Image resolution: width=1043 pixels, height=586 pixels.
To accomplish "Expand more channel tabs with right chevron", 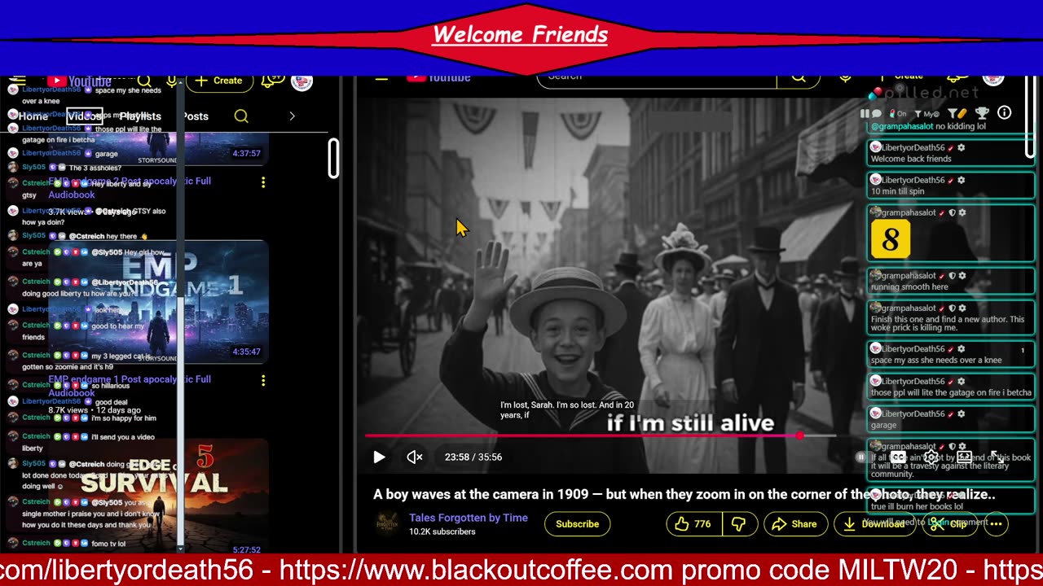I will click(292, 116).
